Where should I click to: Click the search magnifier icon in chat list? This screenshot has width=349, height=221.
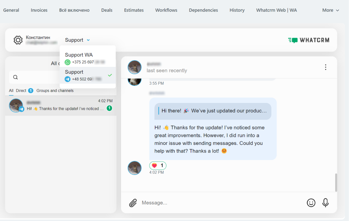pyautogui.click(x=15, y=77)
